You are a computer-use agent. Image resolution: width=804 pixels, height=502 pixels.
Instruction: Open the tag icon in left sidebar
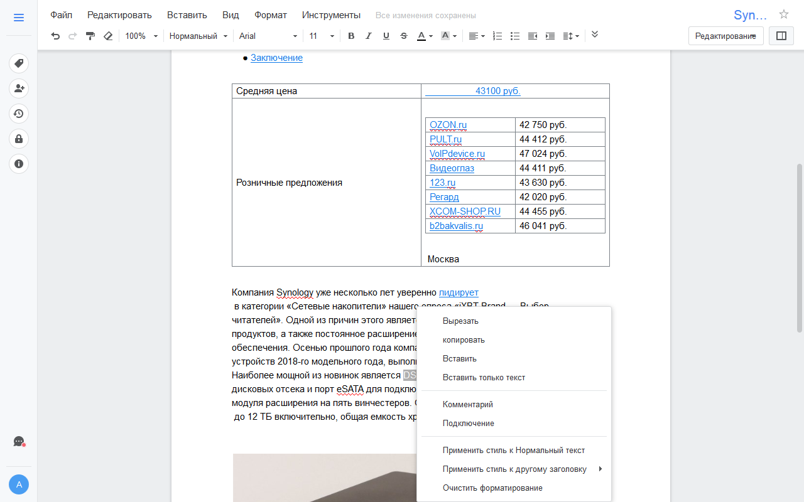(19, 63)
